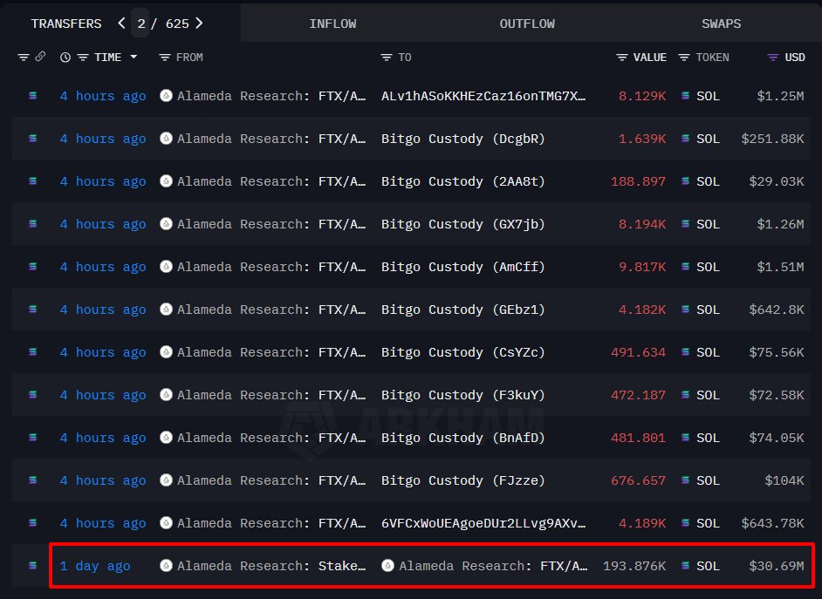Select the $1.51M USD amount
This screenshot has width=822, height=599.
click(x=780, y=267)
